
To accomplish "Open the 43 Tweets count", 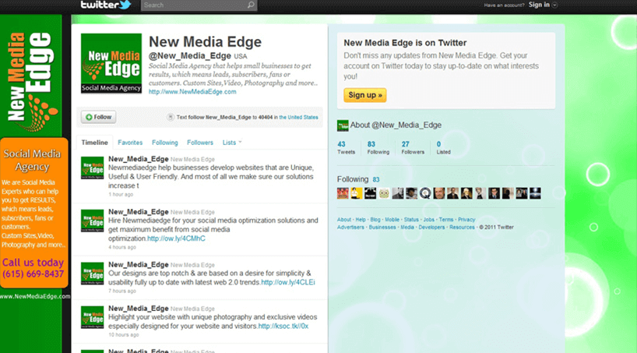I will tap(346, 147).
